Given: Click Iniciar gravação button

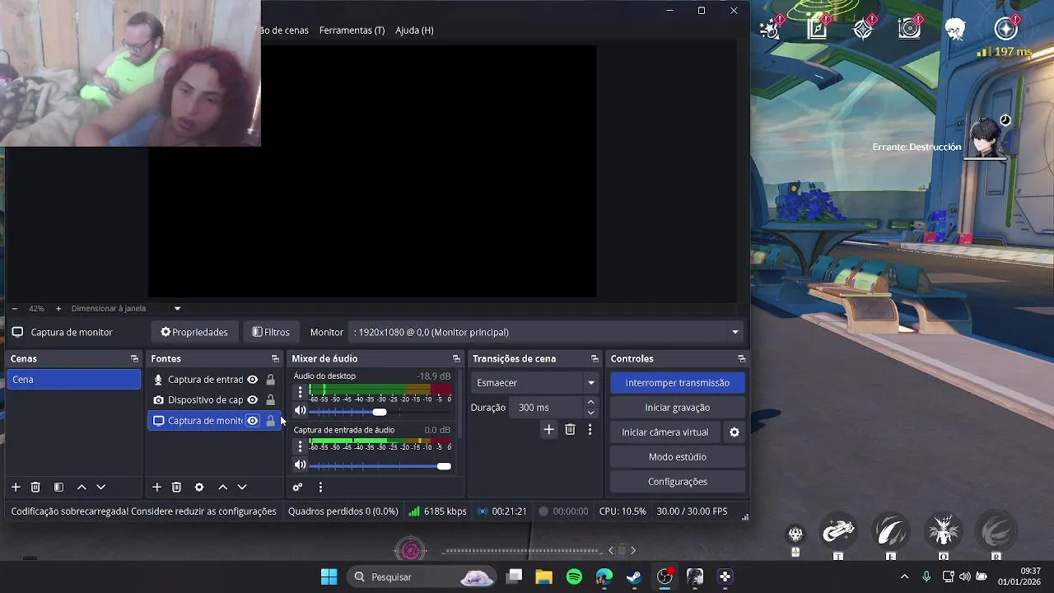Looking at the screenshot, I should tap(678, 408).
